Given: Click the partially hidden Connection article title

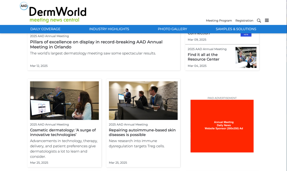Looking at the screenshot, I should point(199,34).
